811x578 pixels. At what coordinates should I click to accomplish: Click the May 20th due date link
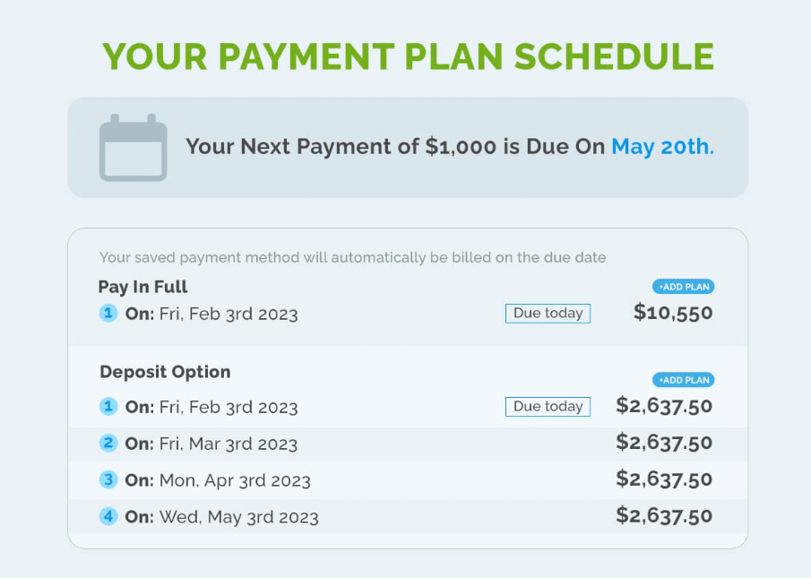pyautogui.click(x=662, y=146)
